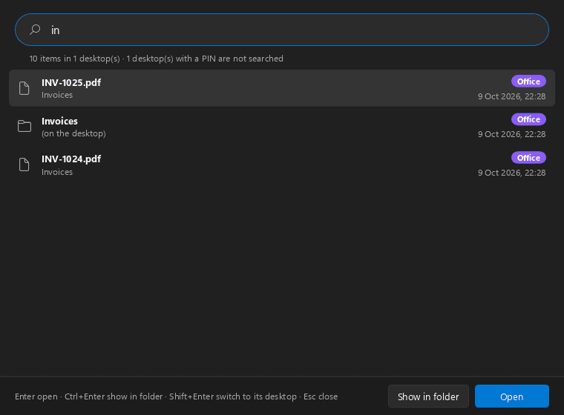Screen dimensions: 564x415
Task: Click the Show in folder button
Action: click(x=428, y=396)
